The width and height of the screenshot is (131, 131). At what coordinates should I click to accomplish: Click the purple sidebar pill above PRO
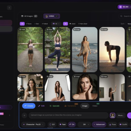6,107
